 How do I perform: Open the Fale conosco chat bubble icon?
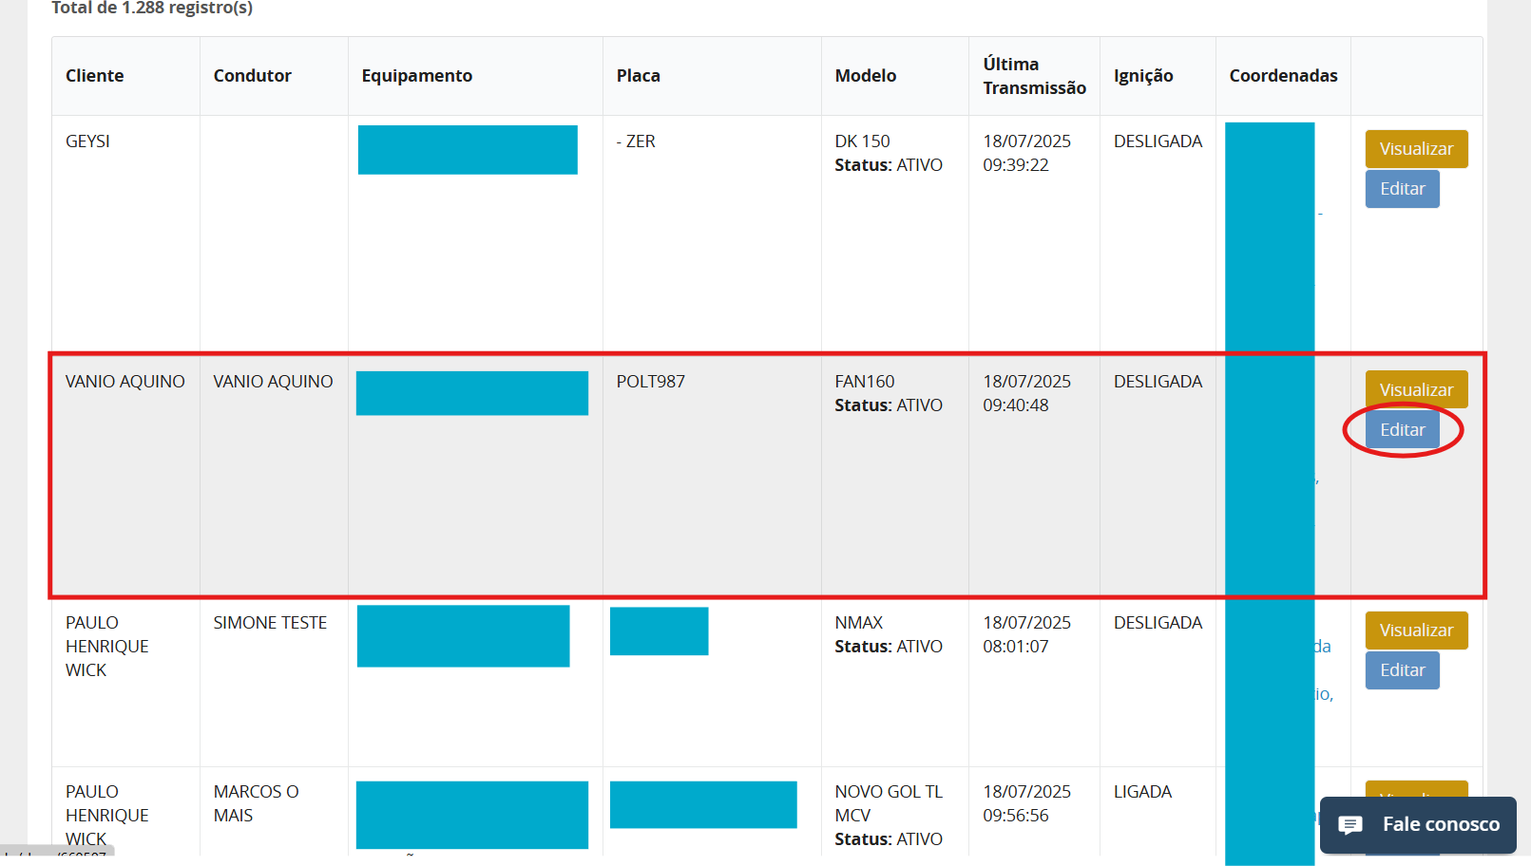[1350, 824]
